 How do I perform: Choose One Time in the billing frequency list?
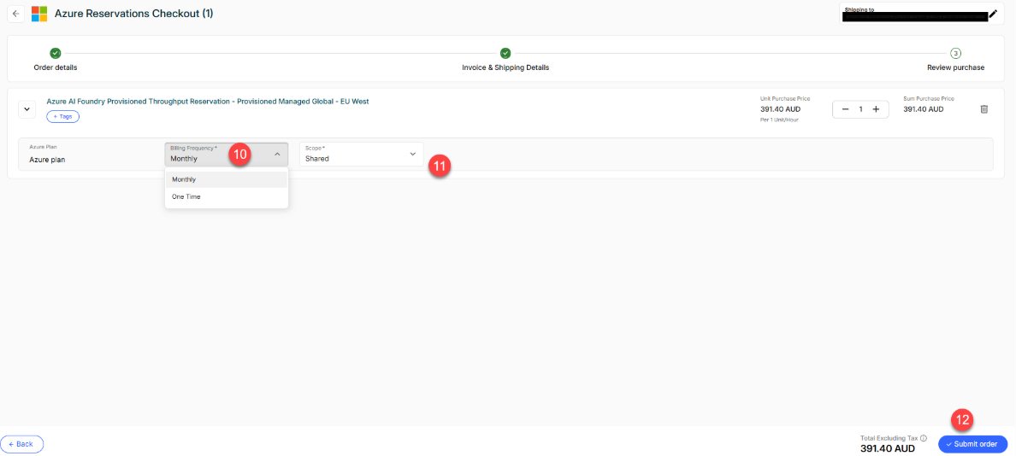pos(226,196)
